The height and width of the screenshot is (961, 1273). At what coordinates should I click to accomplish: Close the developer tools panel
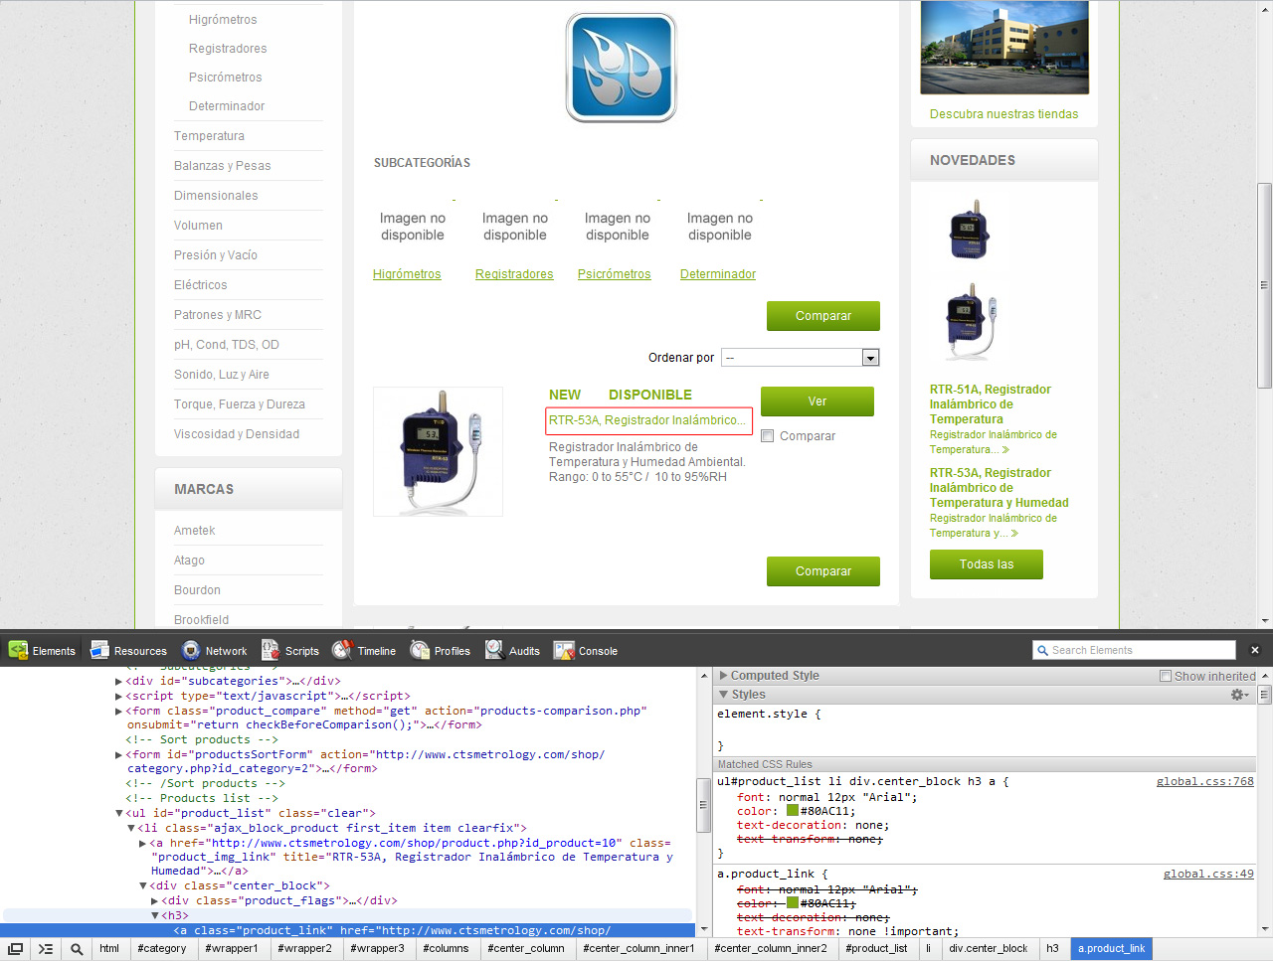tap(1255, 650)
